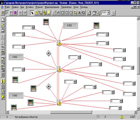Start simulation with the play button
Screen dimensions: 140x120
pos(7,13)
